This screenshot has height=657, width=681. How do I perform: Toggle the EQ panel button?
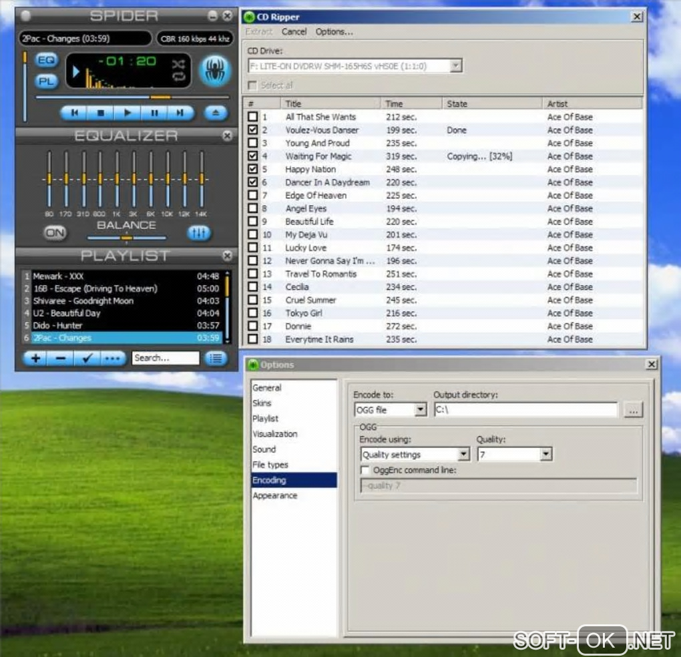click(x=46, y=61)
